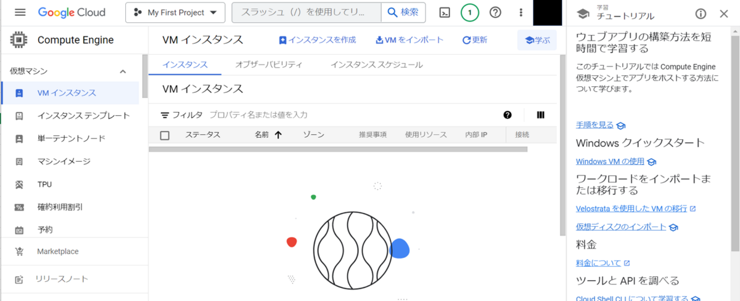Click the Compute Engine chip icon
The height and width of the screenshot is (301, 740).
19,40
